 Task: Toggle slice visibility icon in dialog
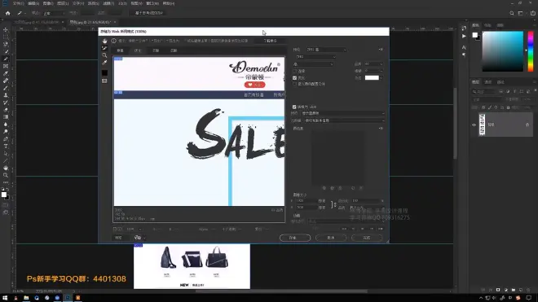coord(104,81)
